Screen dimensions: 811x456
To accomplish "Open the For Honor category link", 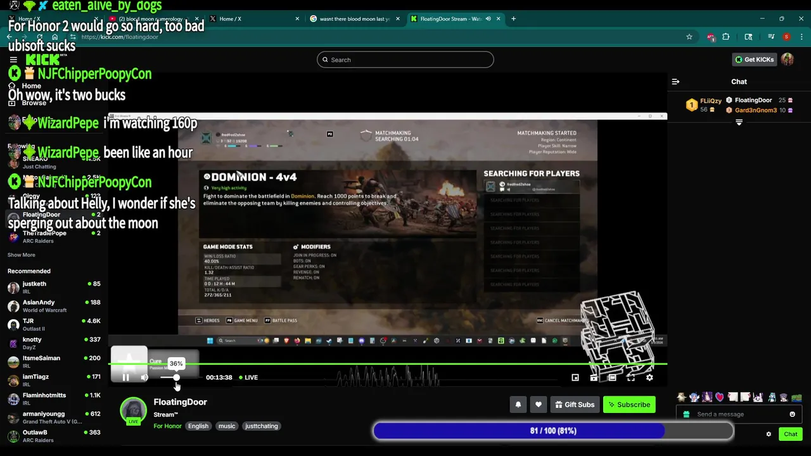I will click(x=167, y=426).
